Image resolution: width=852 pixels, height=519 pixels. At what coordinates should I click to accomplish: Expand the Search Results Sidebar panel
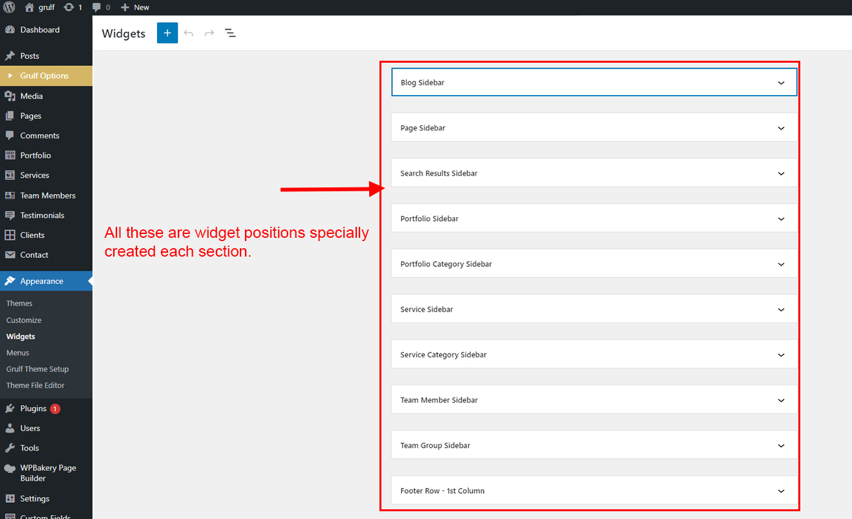pos(594,173)
